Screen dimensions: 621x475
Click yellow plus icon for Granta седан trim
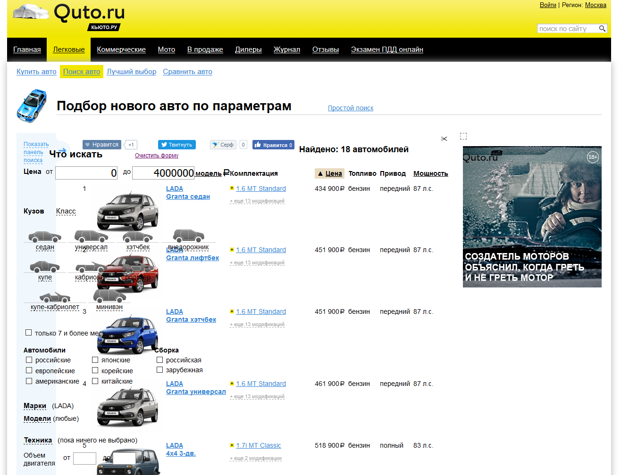(x=232, y=188)
